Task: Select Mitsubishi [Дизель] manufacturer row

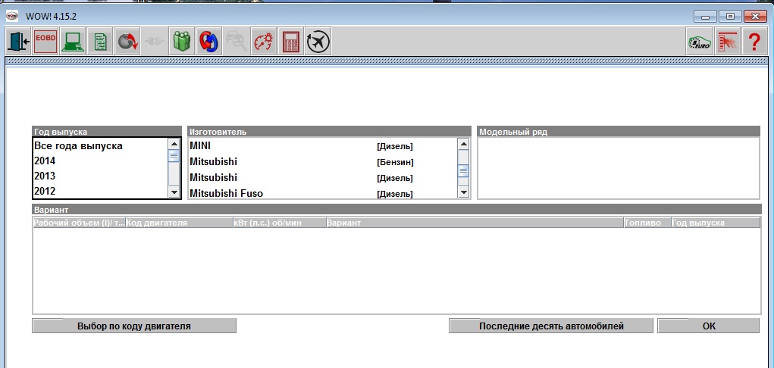Action: pos(323,178)
